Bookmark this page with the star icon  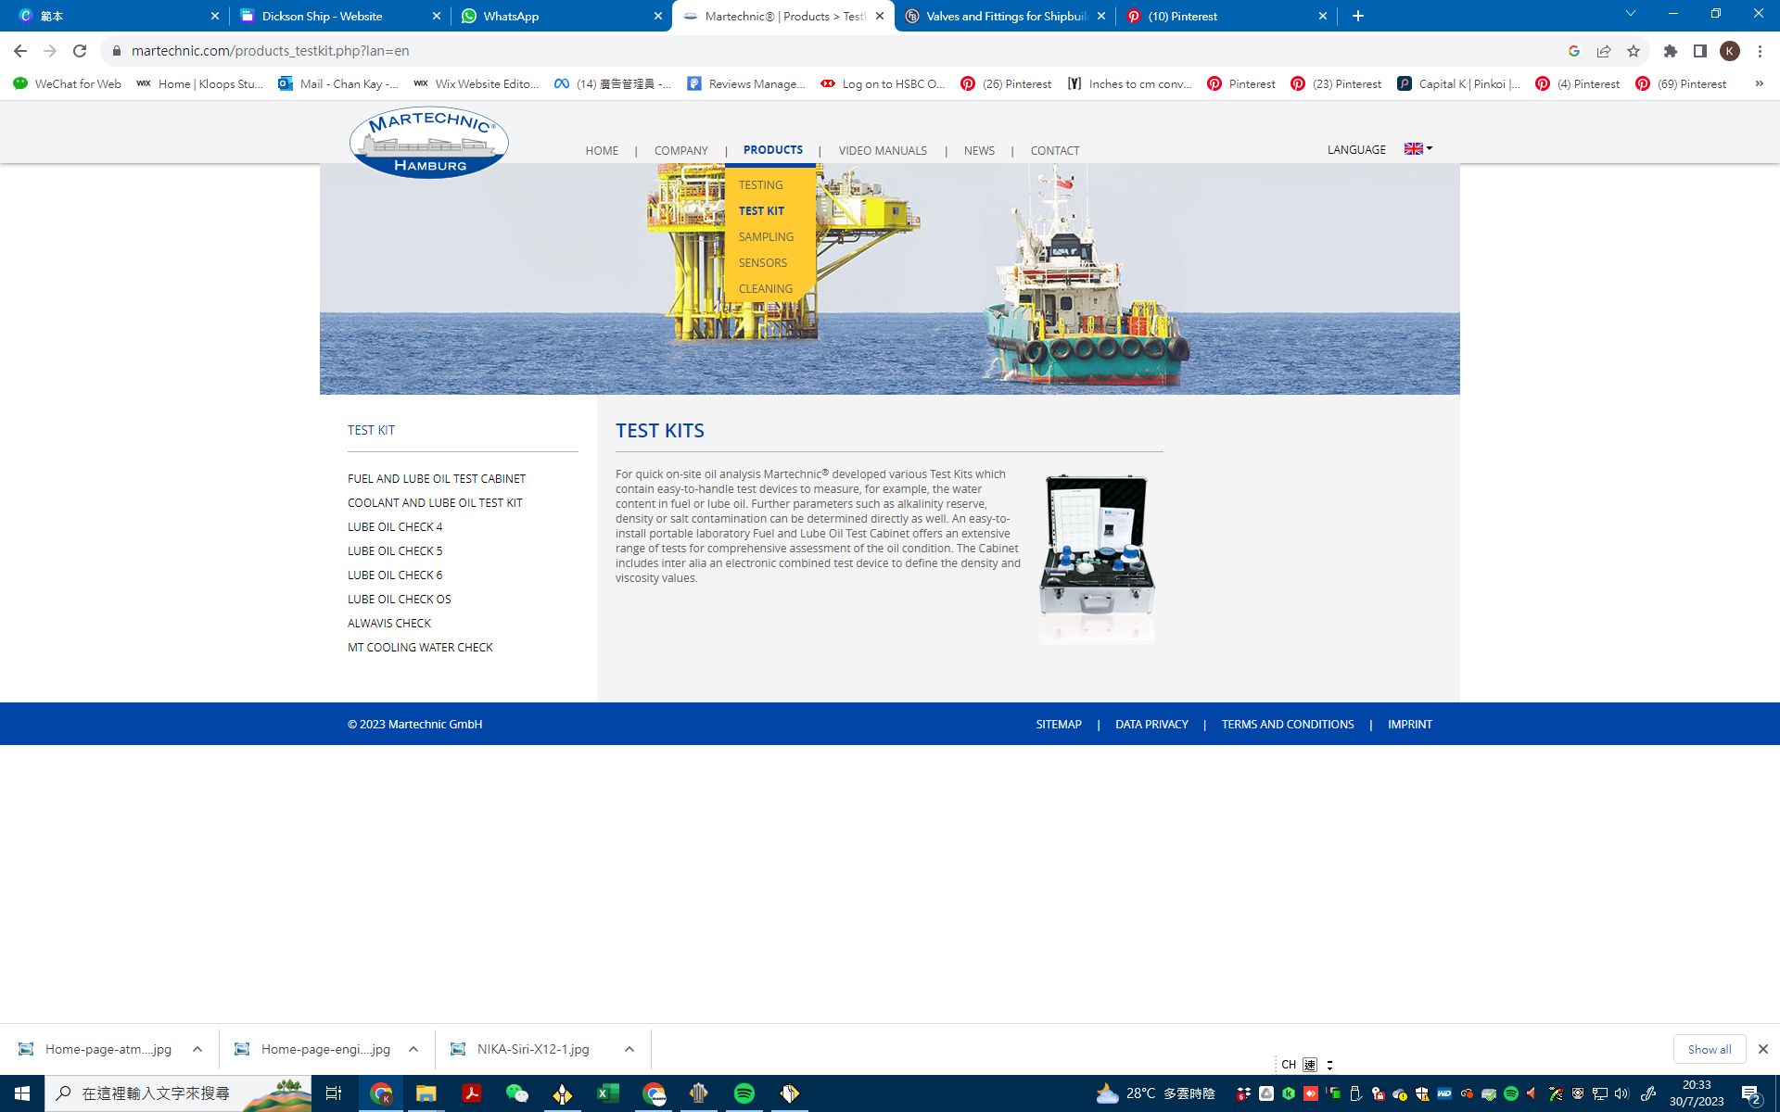pyautogui.click(x=1634, y=51)
